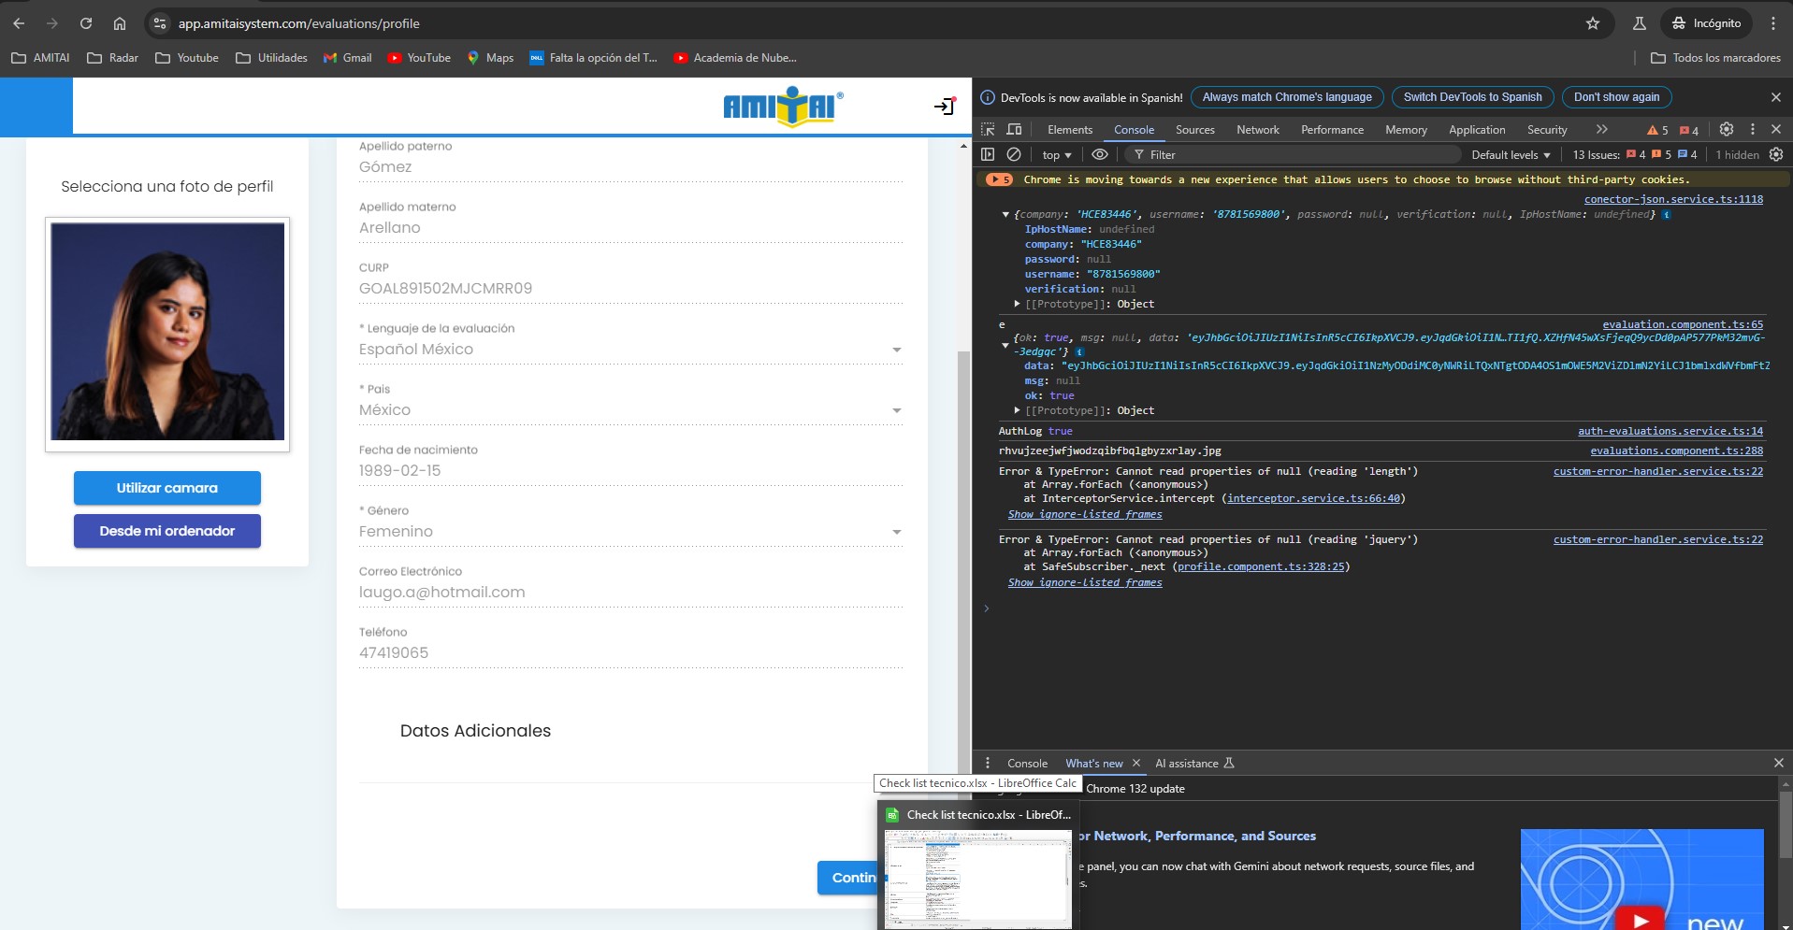The height and width of the screenshot is (930, 1793).
Task: Open DevTools settings gear icon
Action: (1727, 130)
